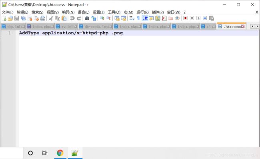Close the php.ini tab
Image resolution: width=260 pixels, height=159 pixels.
click(x=23, y=26)
